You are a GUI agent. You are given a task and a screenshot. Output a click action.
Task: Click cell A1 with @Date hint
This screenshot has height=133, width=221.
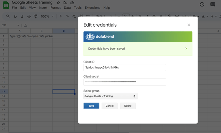coord(20,36)
